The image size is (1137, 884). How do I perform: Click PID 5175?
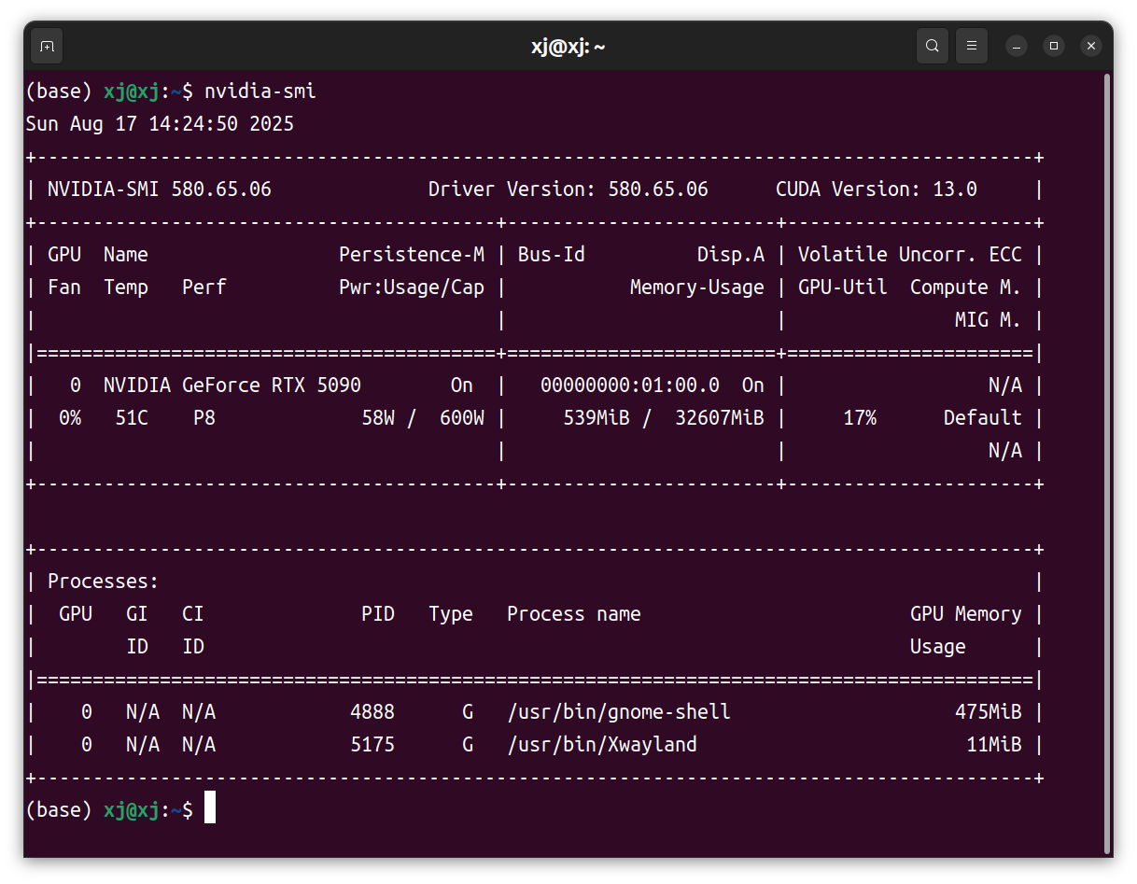pos(372,745)
